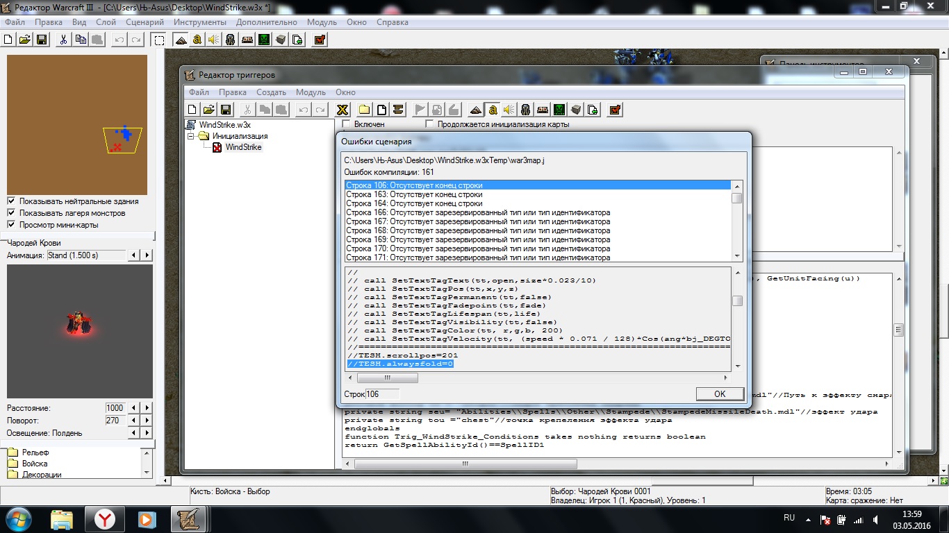Open 'Декорации' palette folder
949x533 pixels.
point(42,475)
